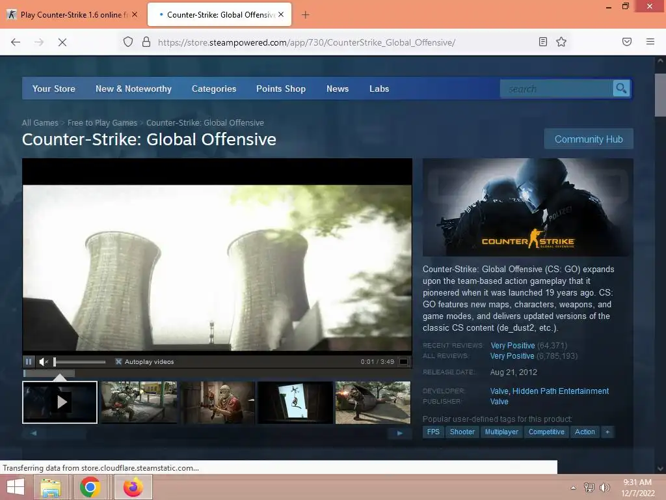Open a new browser tab
Image resolution: width=666 pixels, height=500 pixels.
305,15
